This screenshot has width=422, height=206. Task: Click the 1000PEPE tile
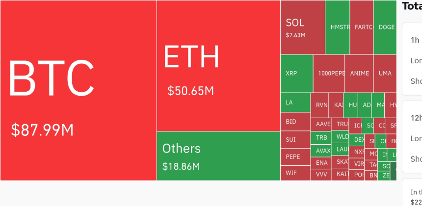pyautogui.click(x=329, y=74)
